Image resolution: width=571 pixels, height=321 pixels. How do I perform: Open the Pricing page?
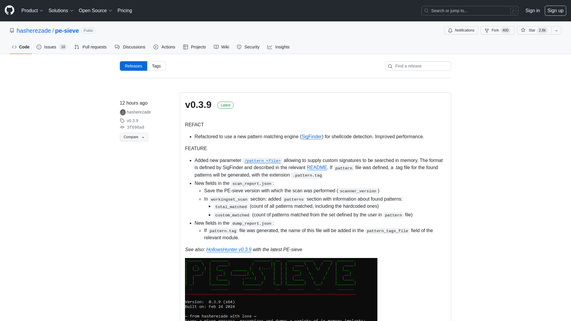tap(125, 11)
